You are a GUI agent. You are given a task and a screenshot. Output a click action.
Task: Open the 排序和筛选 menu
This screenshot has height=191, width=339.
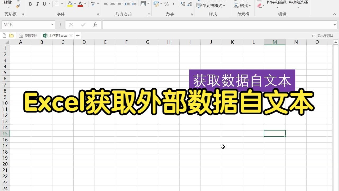tap(276, 4)
